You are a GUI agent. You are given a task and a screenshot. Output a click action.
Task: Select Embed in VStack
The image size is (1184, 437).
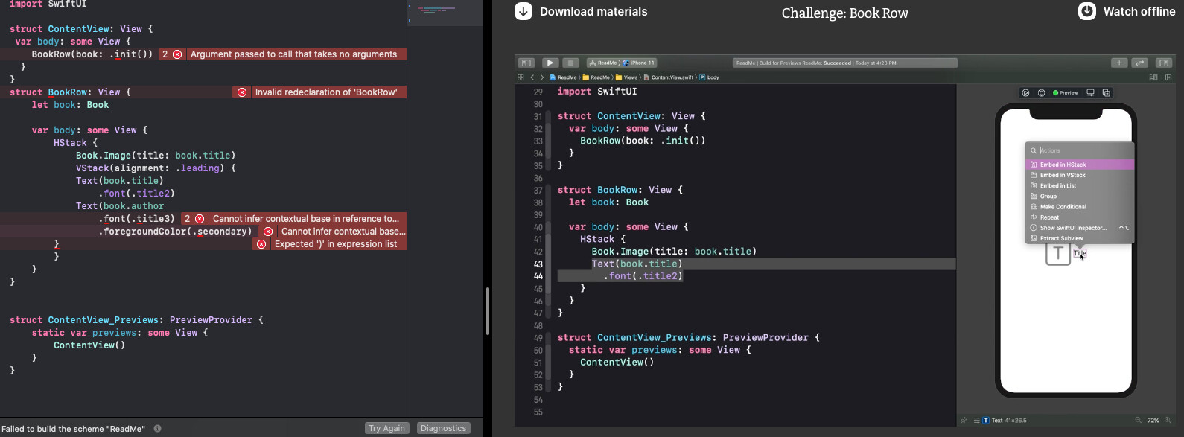[1080, 175]
